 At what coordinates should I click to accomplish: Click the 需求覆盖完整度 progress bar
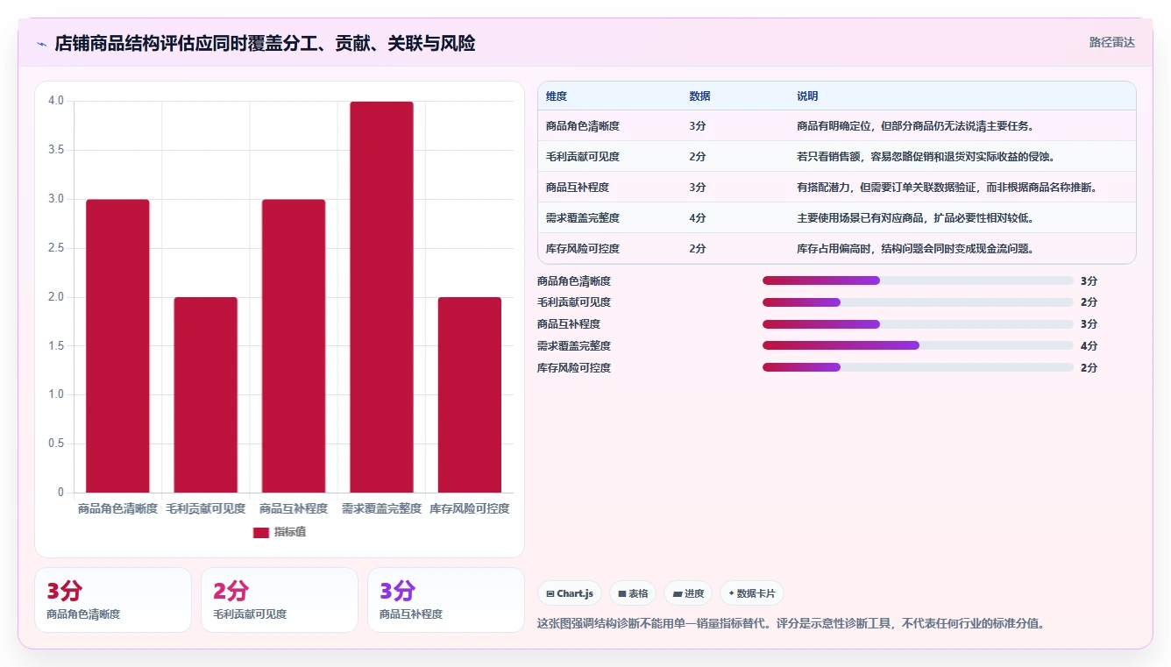918,345
